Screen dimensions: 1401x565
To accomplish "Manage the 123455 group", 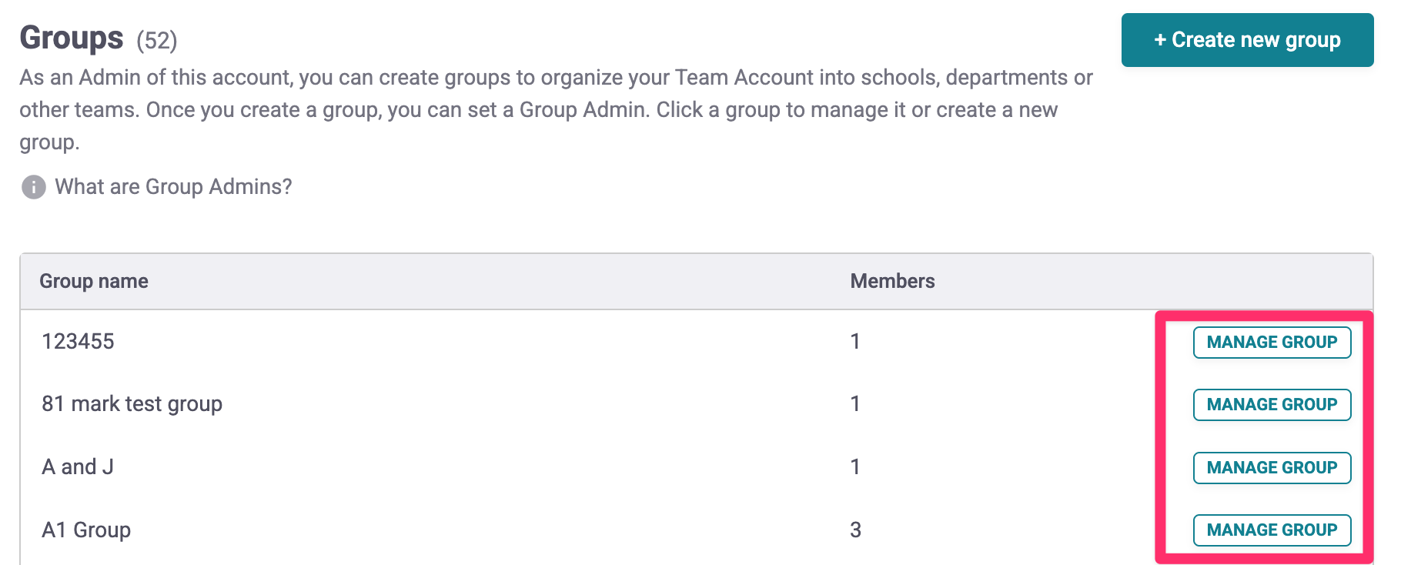I will [1271, 343].
